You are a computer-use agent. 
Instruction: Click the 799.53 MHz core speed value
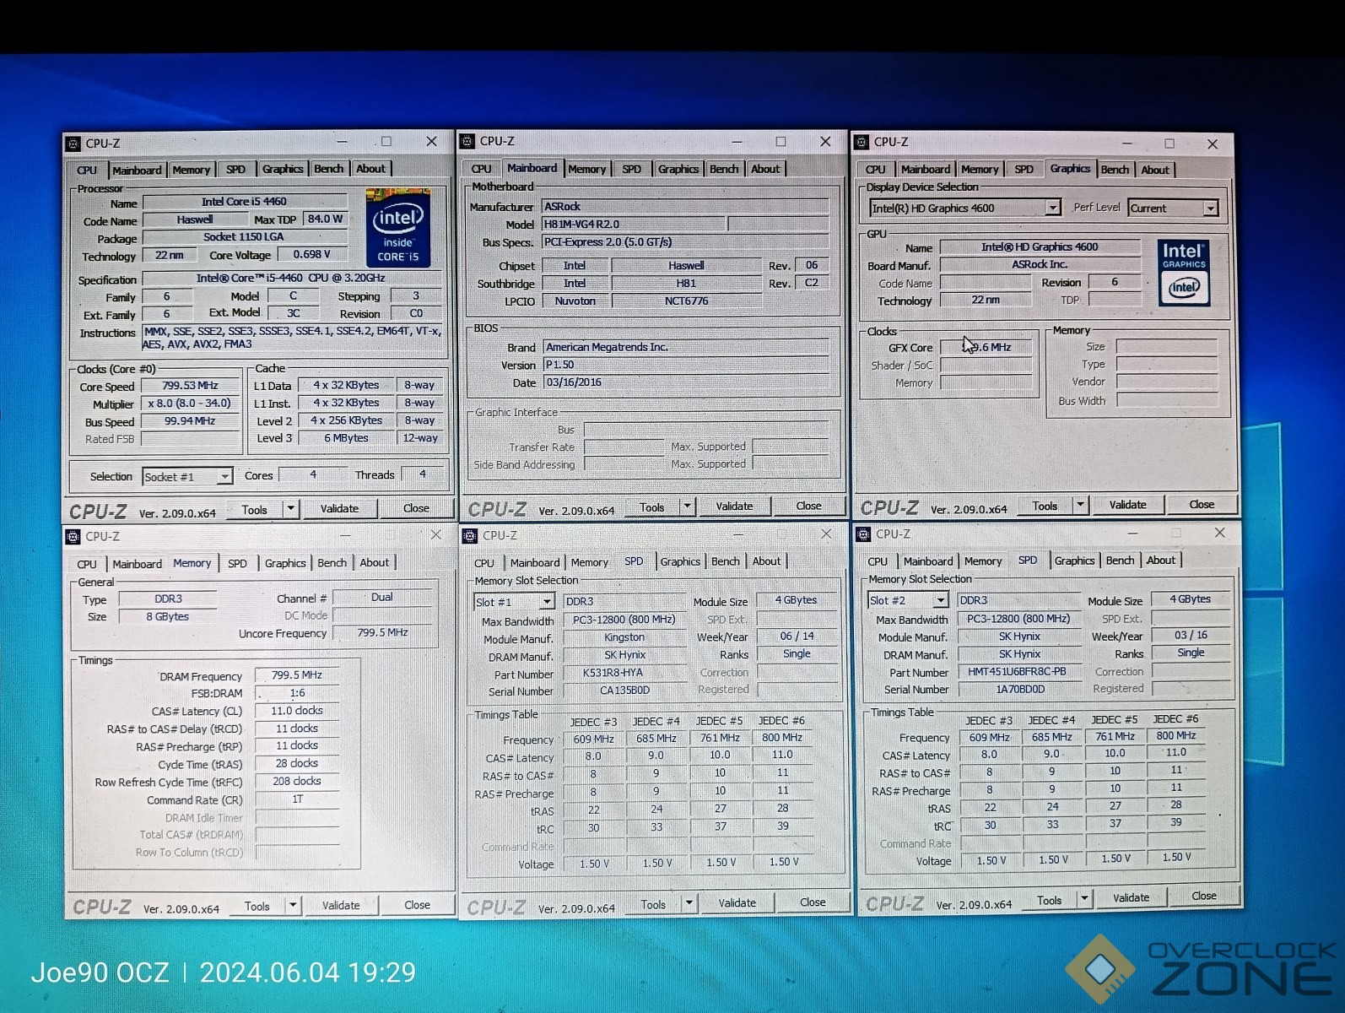pos(190,385)
